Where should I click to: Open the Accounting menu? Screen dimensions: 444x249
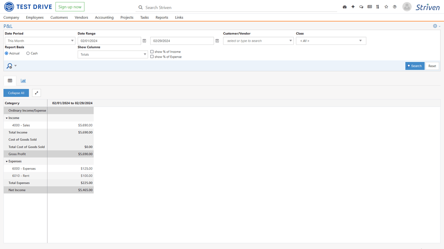coord(104,17)
